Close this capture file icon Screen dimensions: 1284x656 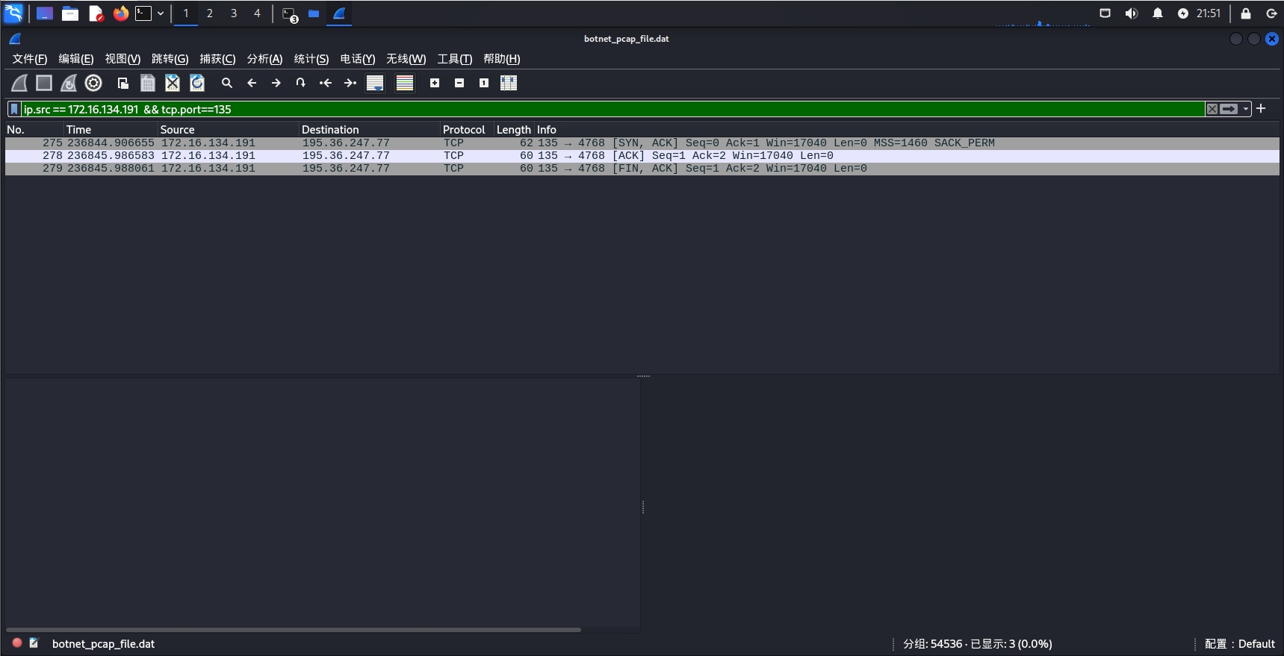pyautogui.click(x=173, y=83)
